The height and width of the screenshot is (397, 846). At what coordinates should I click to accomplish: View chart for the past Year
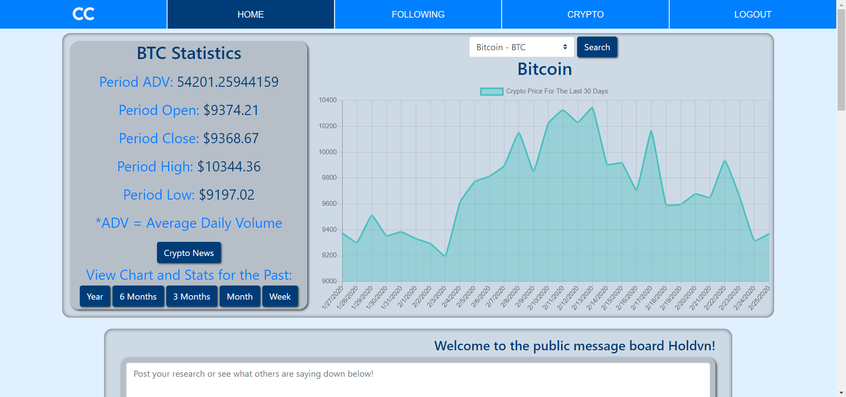95,297
